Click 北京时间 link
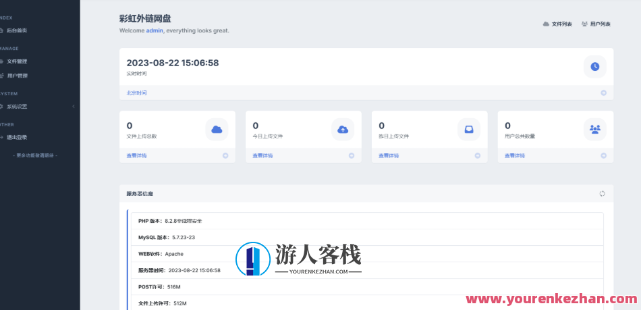The image size is (641, 310). 136,93
